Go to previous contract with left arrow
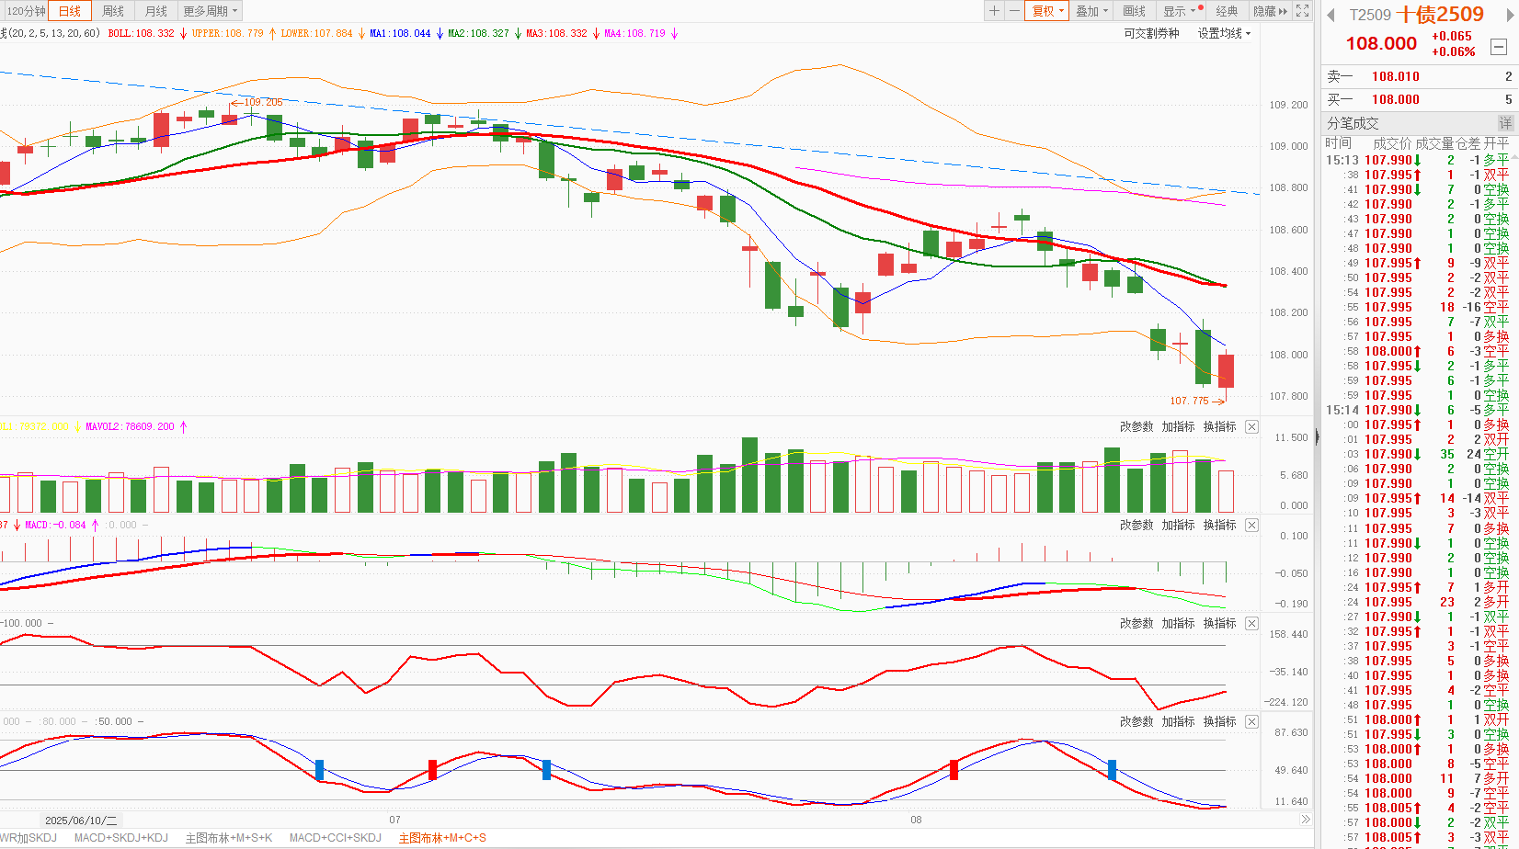The height and width of the screenshot is (849, 1519). coord(1330,15)
